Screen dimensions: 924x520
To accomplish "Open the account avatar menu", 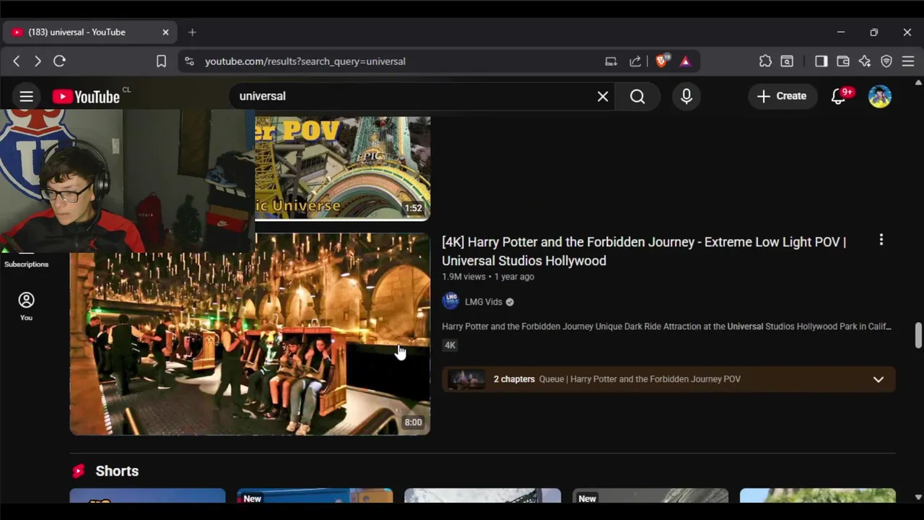I will 880,96.
